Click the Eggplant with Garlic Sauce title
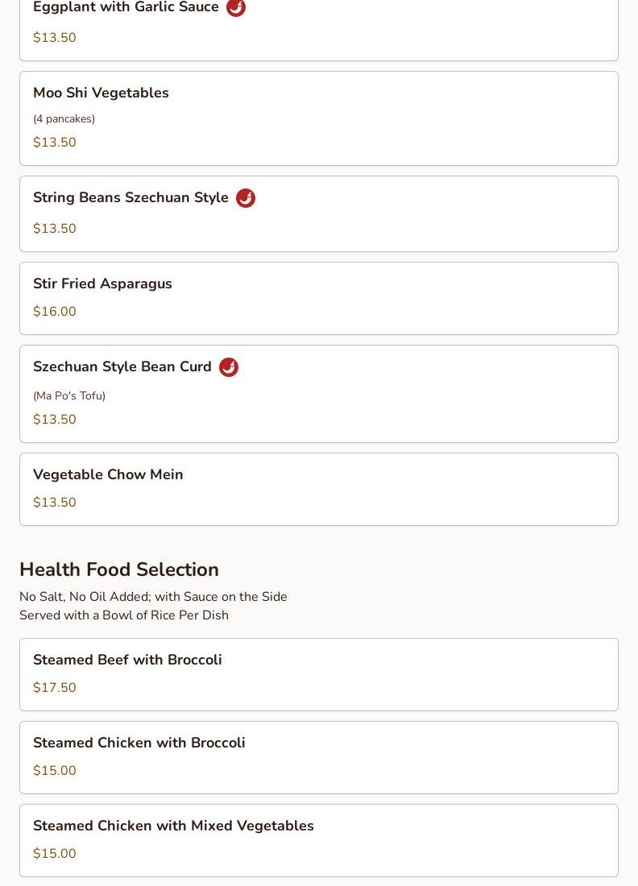 pyautogui.click(x=126, y=7)
